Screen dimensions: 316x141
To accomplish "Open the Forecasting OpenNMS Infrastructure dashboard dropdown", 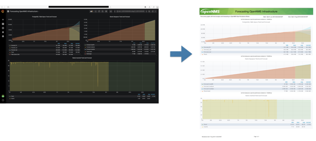I will click(23, 11).
